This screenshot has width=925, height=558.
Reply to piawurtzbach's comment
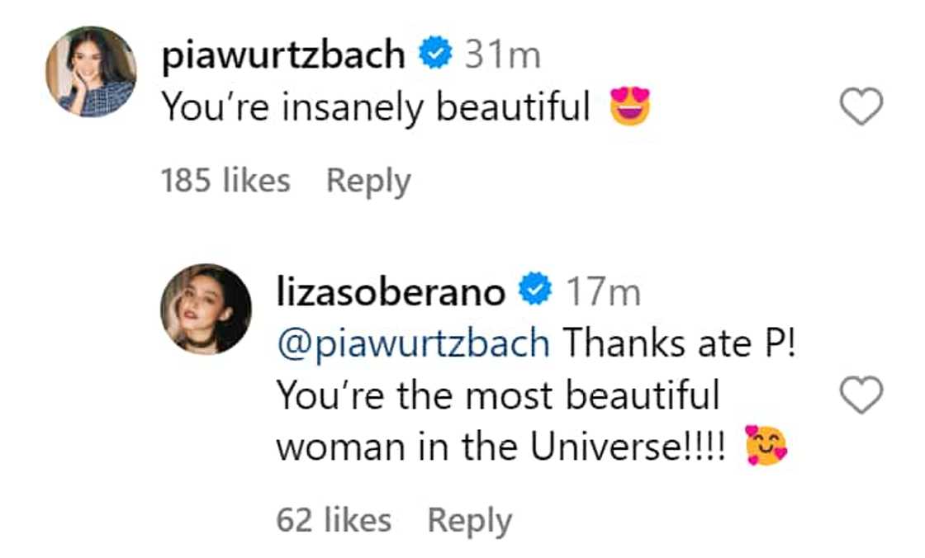pyautogui.click(x=368, y=181)
